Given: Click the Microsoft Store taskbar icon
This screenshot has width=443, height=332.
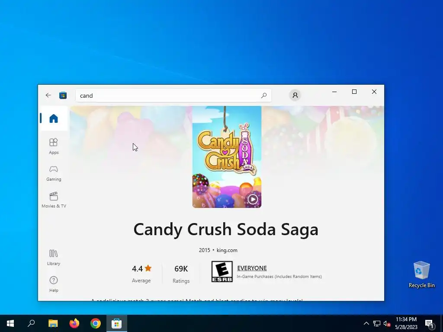Looking at the screenshot, I should coord(117,323).
